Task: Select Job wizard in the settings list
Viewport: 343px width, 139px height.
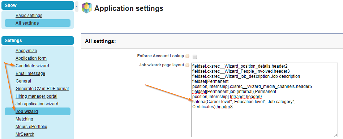Action: tap(27, 111)
